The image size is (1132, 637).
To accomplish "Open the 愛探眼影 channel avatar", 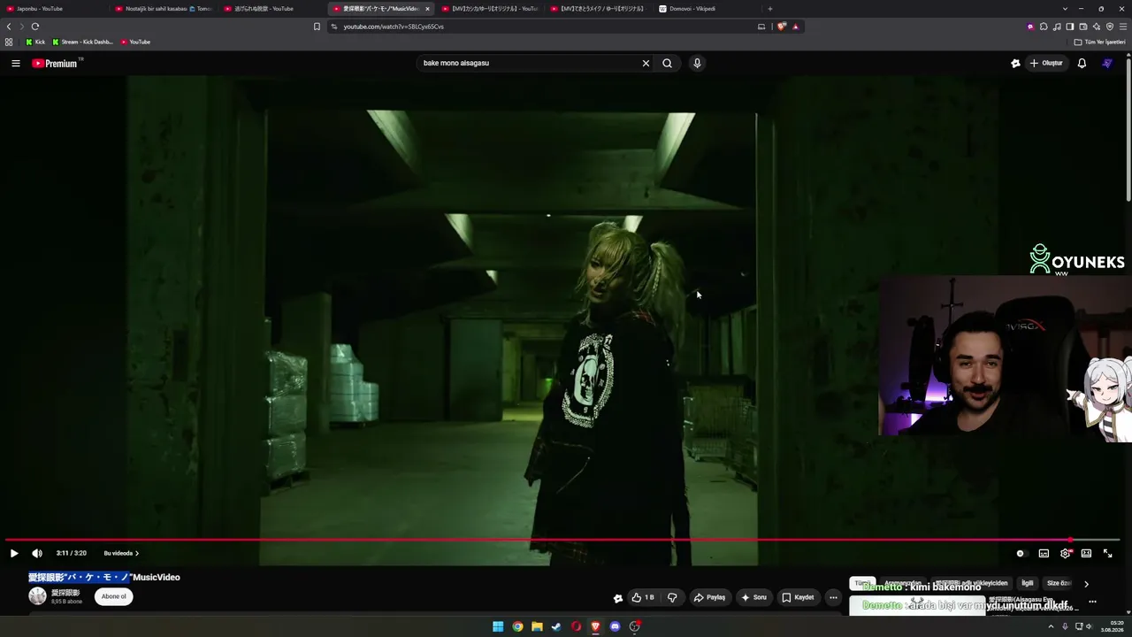I will point(37,596).
